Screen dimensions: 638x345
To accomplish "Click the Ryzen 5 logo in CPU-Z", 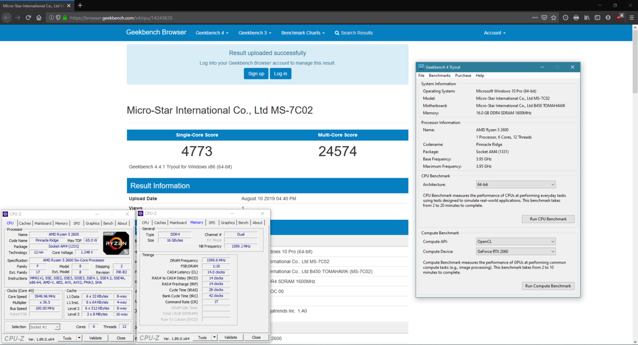I will click(x=116, y=243).
